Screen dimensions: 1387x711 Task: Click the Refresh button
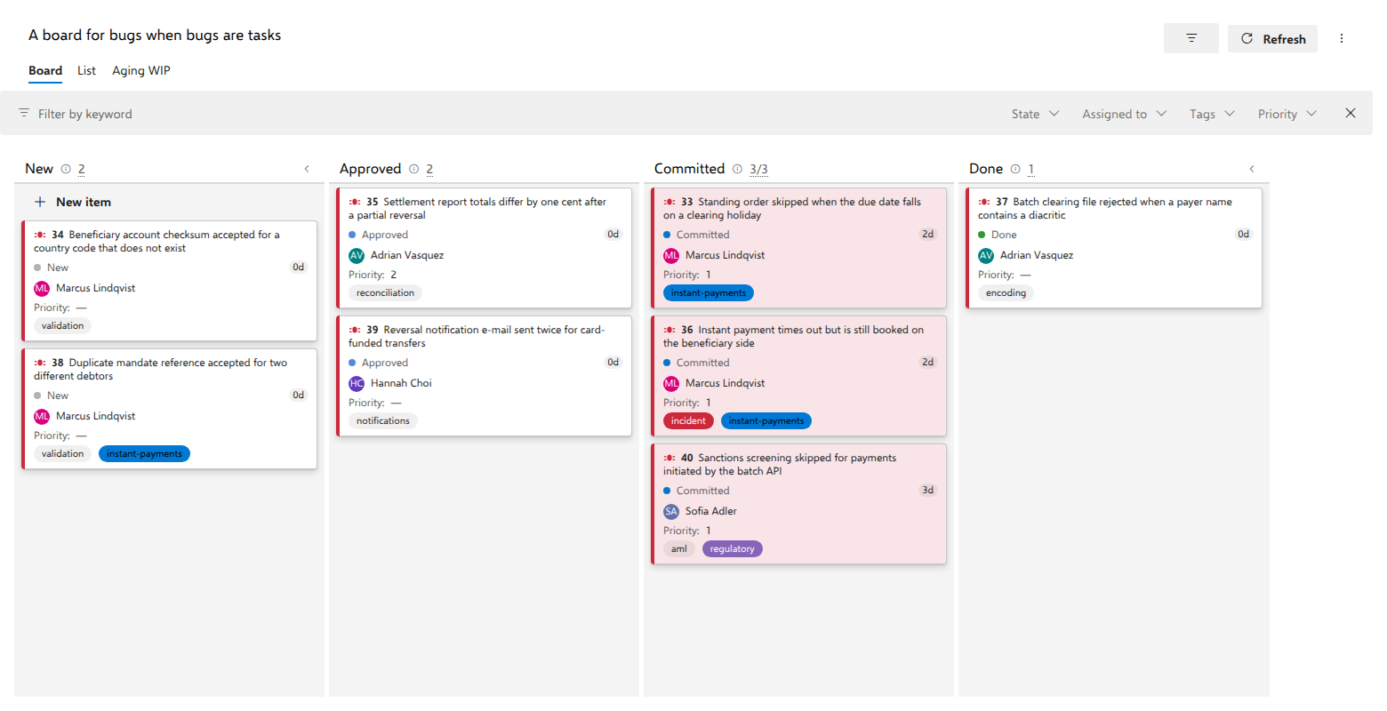tap(1272, 38)
